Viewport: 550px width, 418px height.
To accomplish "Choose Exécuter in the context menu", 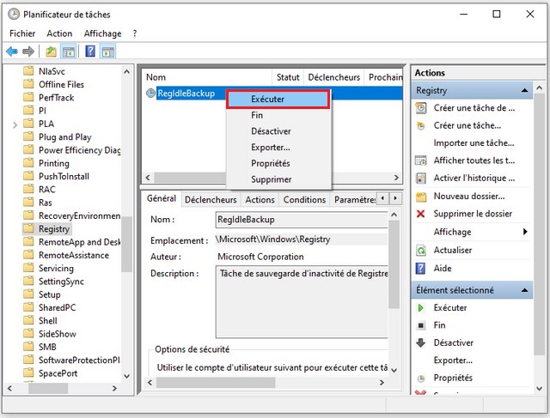I will [x=278, y=100].
